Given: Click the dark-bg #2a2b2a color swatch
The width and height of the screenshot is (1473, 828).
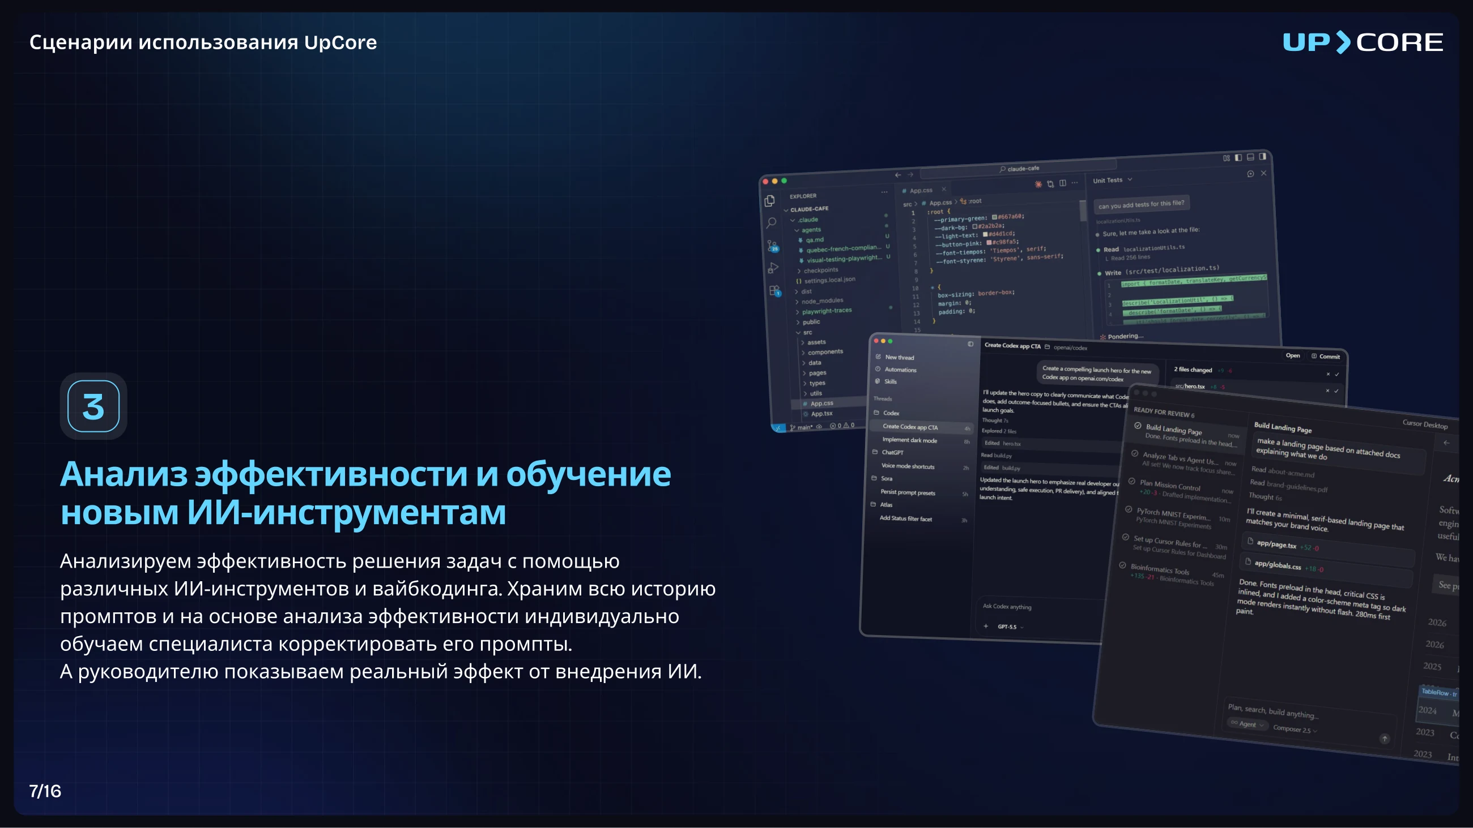Looking at the screenshot, I should [975, 227].
